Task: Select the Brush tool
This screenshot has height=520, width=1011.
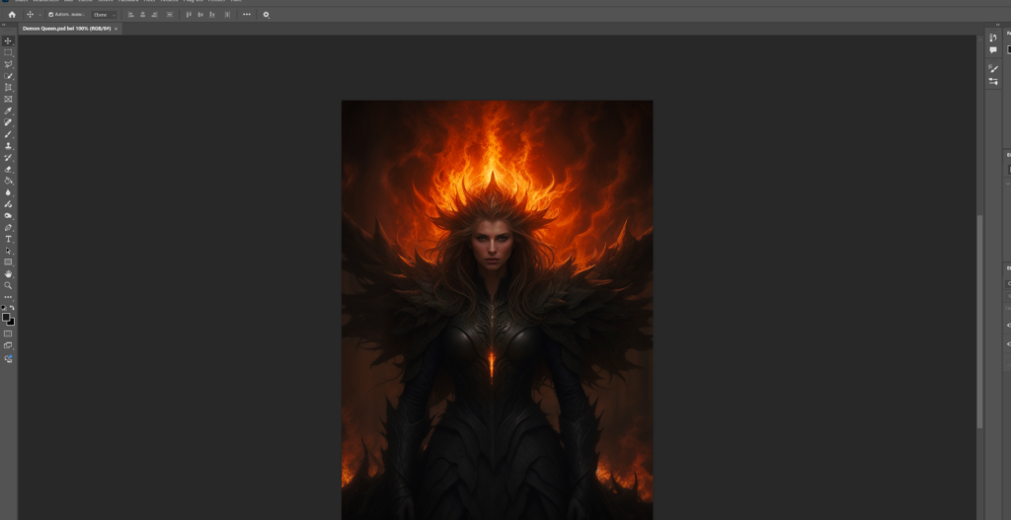Action: 9,134
